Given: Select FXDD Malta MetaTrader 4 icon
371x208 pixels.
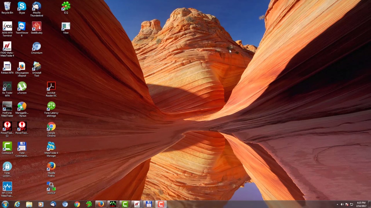Looking at the screenshot, I should click(x=7, y=49).
